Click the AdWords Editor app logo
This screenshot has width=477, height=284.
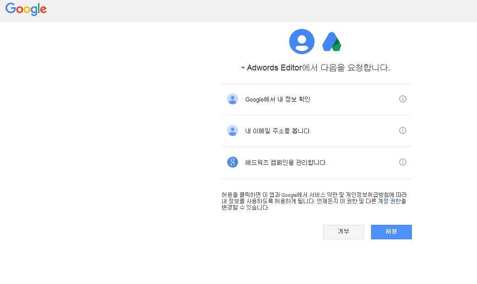click(332, 42)
